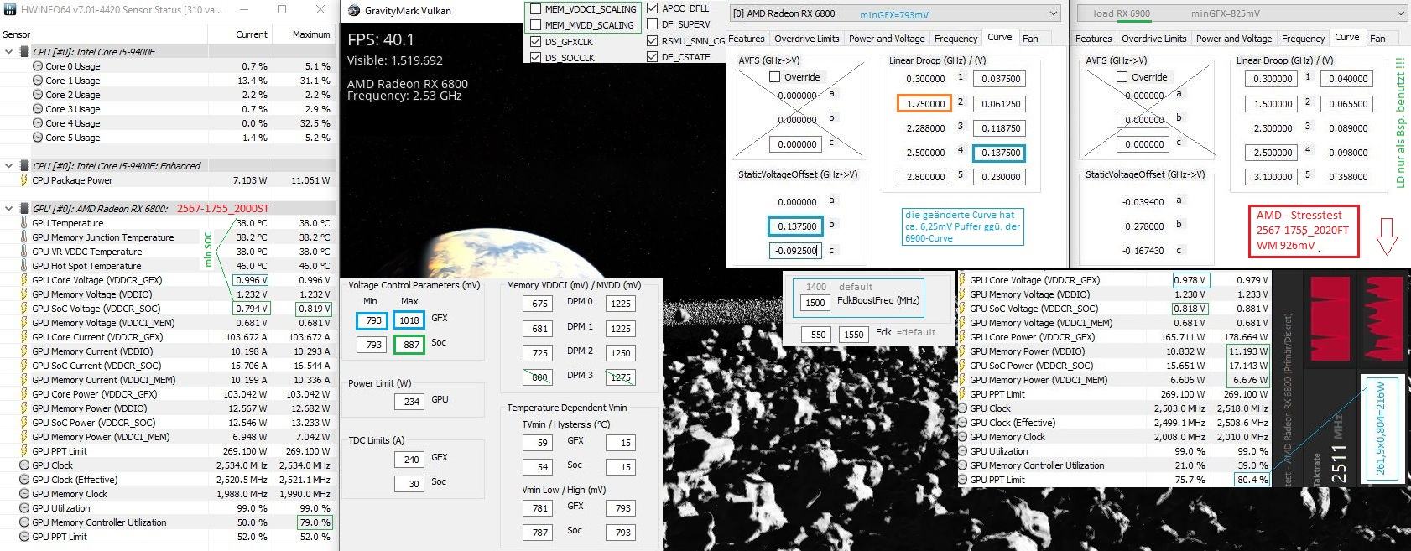The height and width of the screenshot is (551, 1411).
Task: Collapse the 'Intel Core i5-9400F: Enhanced' sensor group
Action: coord(8,166)
